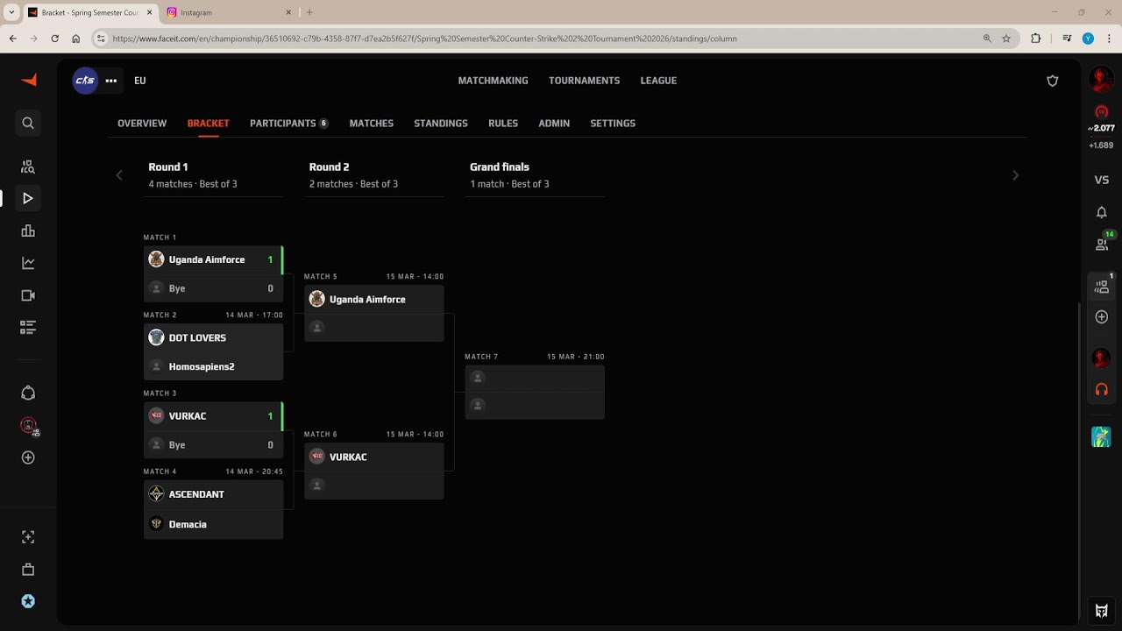Open the search icon in left sidebar
The image size is (1122, 631).
(x=28, y=124)
